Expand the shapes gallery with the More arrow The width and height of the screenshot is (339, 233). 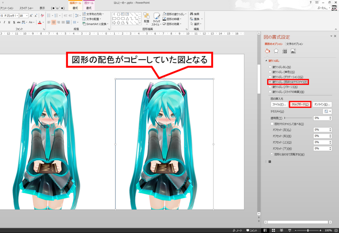point(140,23)
